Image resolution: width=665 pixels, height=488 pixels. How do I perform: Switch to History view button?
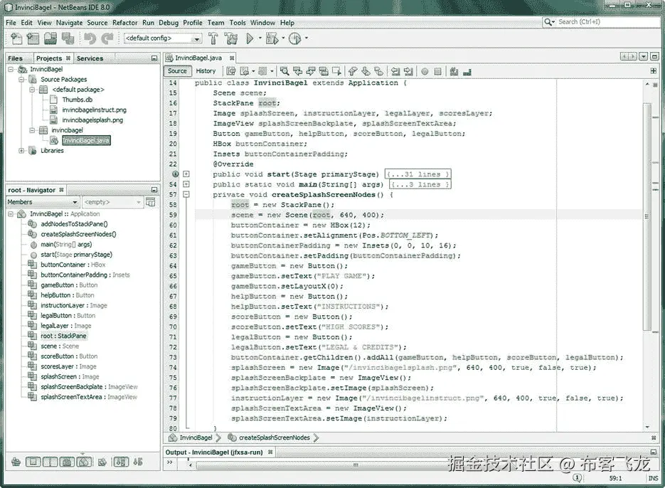point(206,71)
